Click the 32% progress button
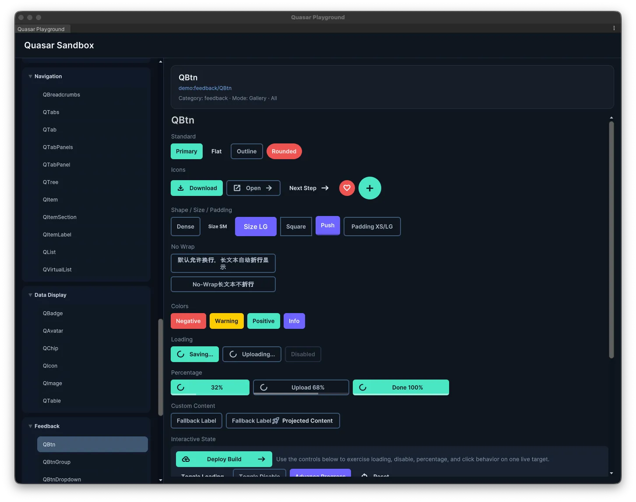This screenshot has height=502, width=636. click(210, 387)
